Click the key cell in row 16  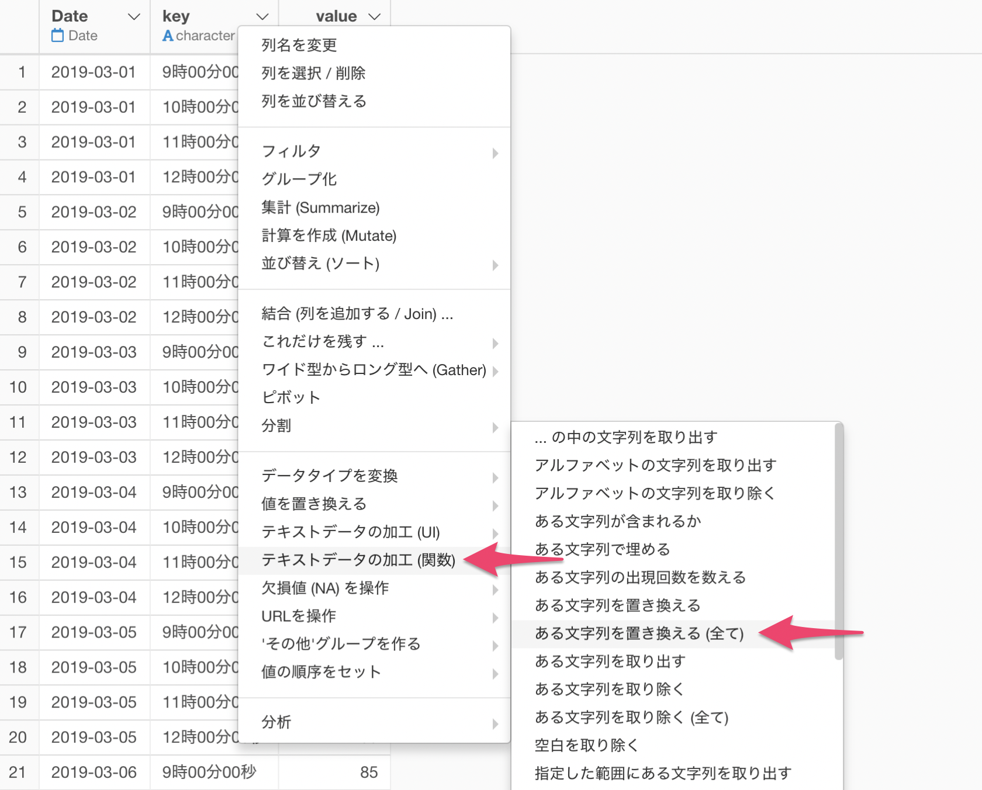click(x=195, y=598)
